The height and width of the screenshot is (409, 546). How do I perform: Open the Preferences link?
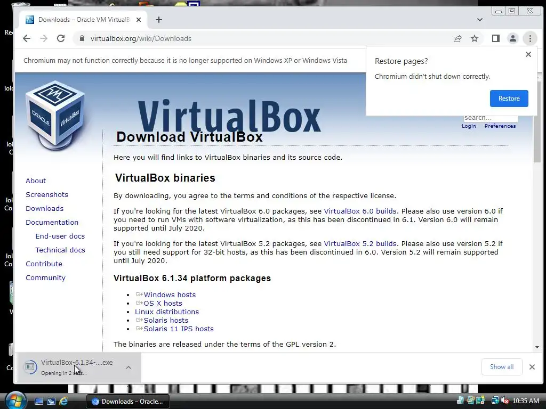500,126
